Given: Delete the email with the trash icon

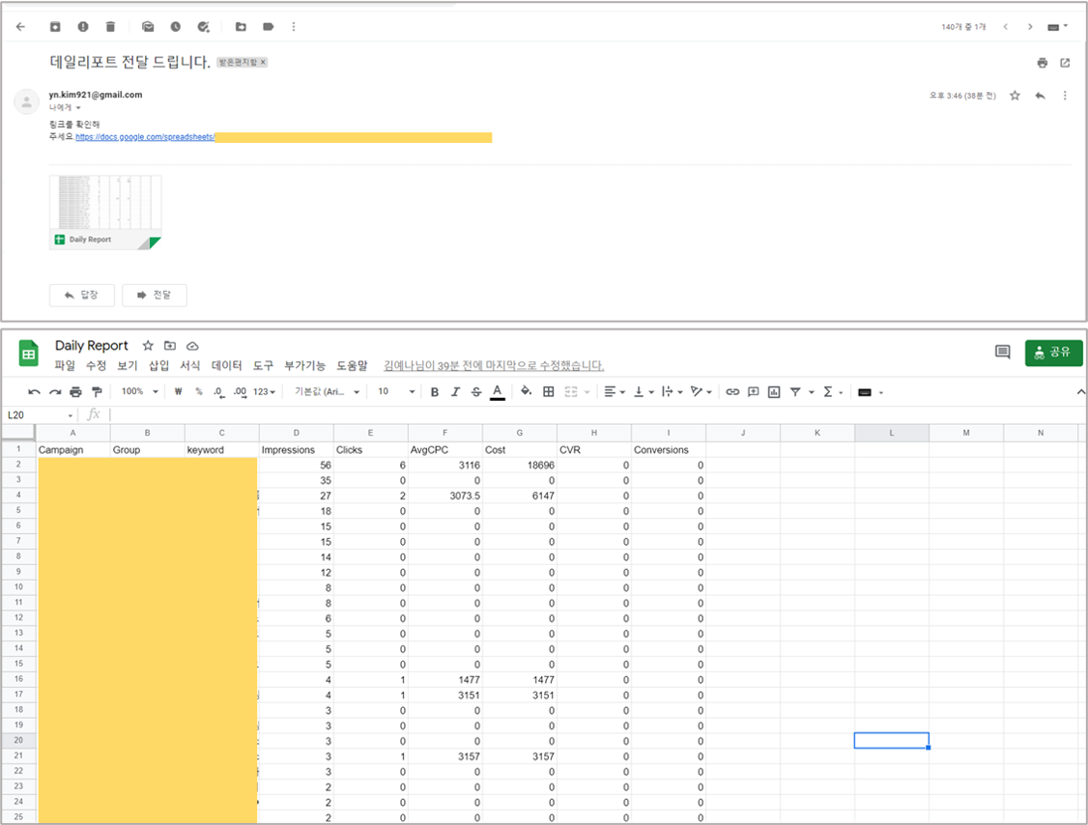Looking at the screenshot, I should point(110,26).
